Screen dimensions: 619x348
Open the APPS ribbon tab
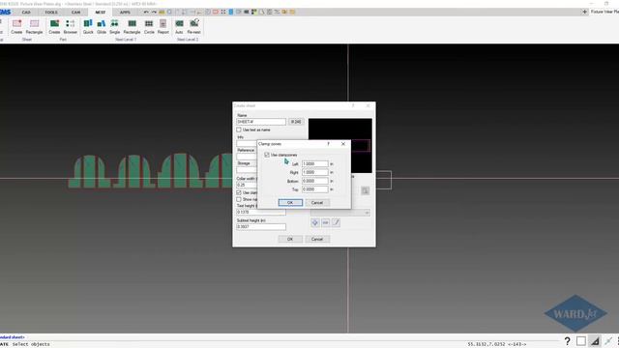pos(125,13)
